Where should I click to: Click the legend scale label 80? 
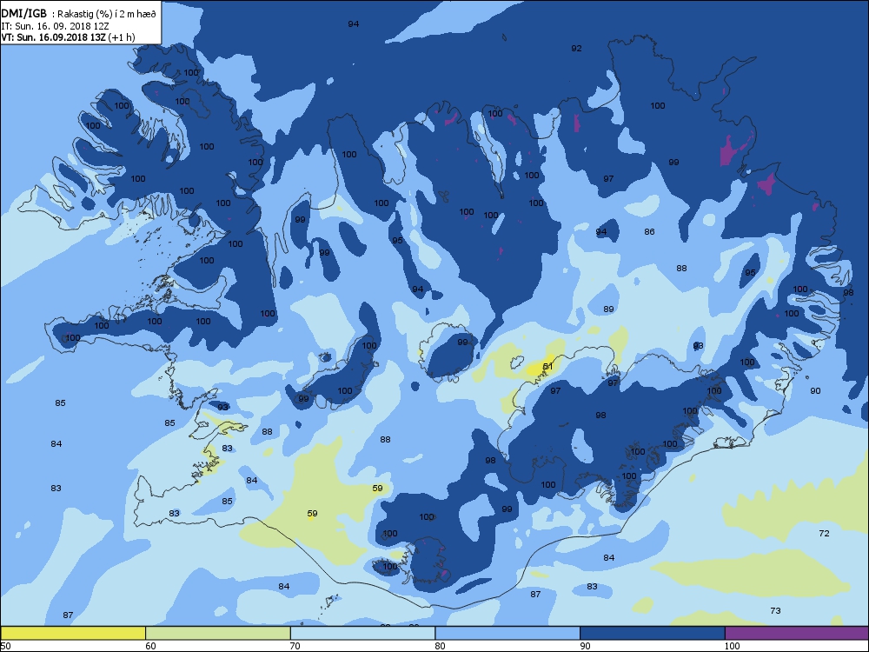tap(440, 646)
